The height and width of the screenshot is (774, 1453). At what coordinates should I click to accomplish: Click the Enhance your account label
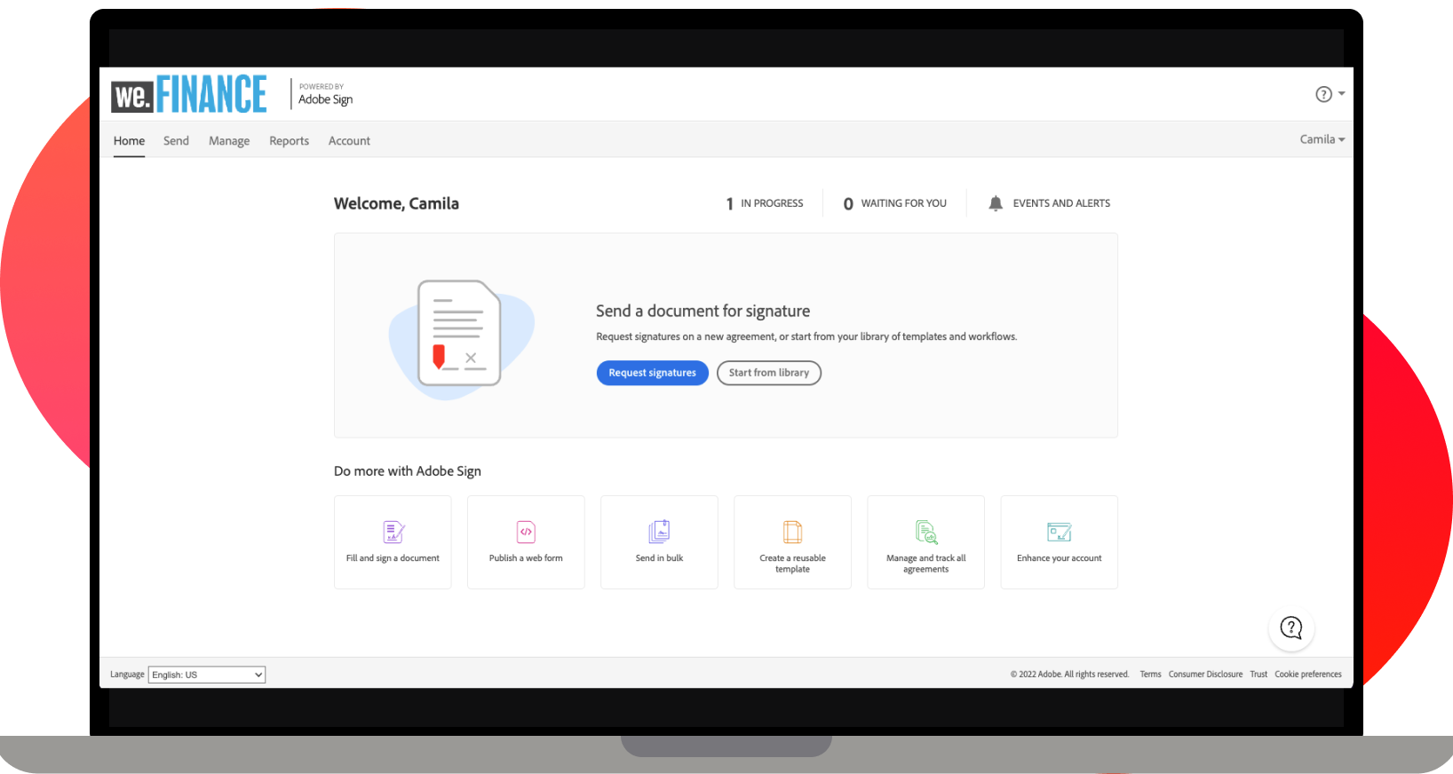(1060, 558)
